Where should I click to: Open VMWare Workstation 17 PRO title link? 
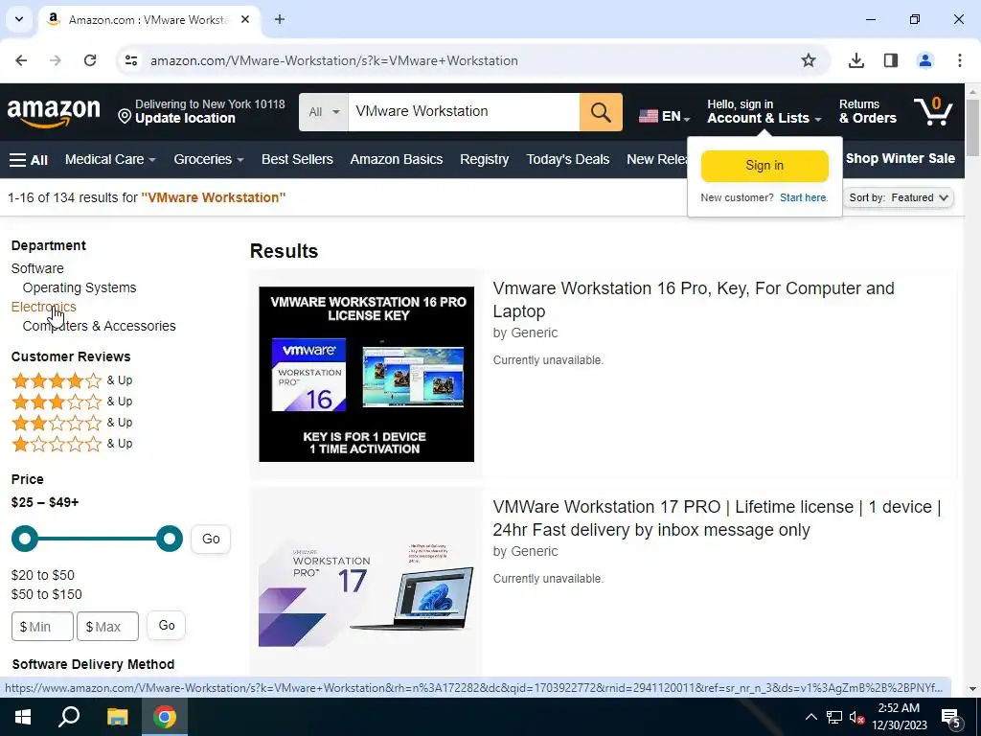(x=717, y=518)
